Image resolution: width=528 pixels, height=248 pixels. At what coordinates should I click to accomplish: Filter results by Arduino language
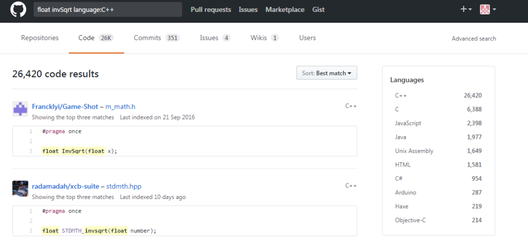point(405,192)
